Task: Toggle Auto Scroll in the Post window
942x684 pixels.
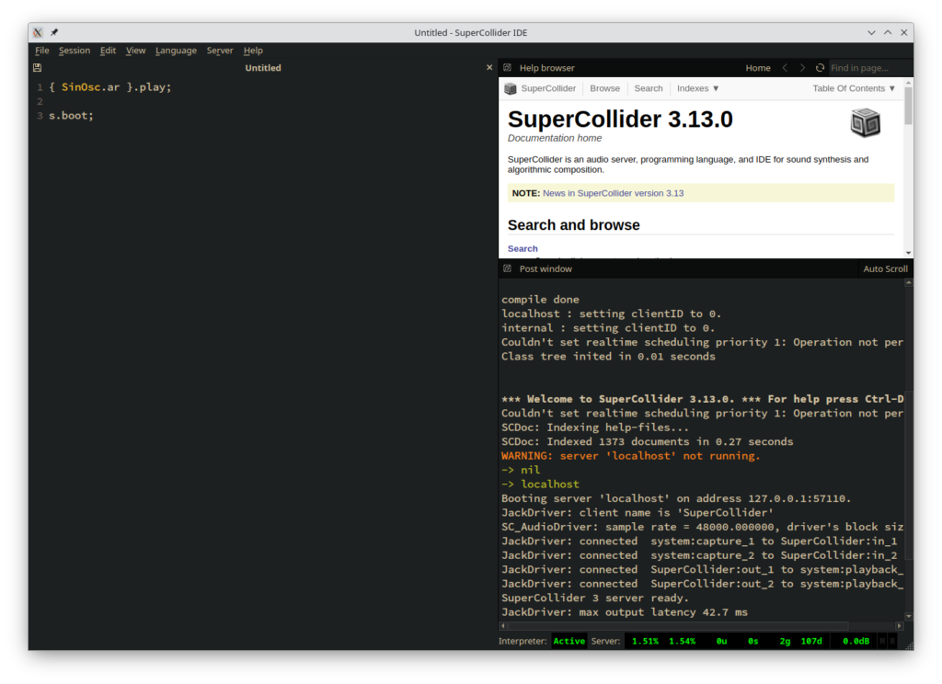Action: (x=885, y=269)
